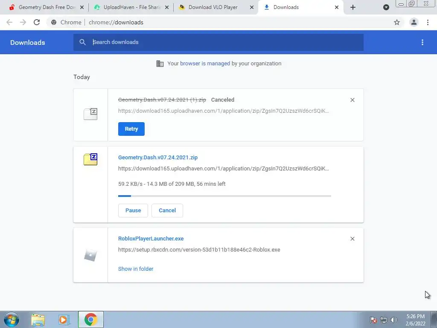437x328 pixels.
Task: Click the uploadhaven URL under canceled download
Action: 224,111
